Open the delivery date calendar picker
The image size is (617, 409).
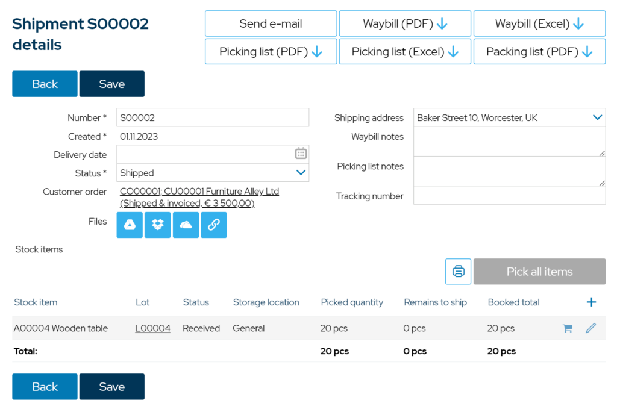tap(300, 153)
